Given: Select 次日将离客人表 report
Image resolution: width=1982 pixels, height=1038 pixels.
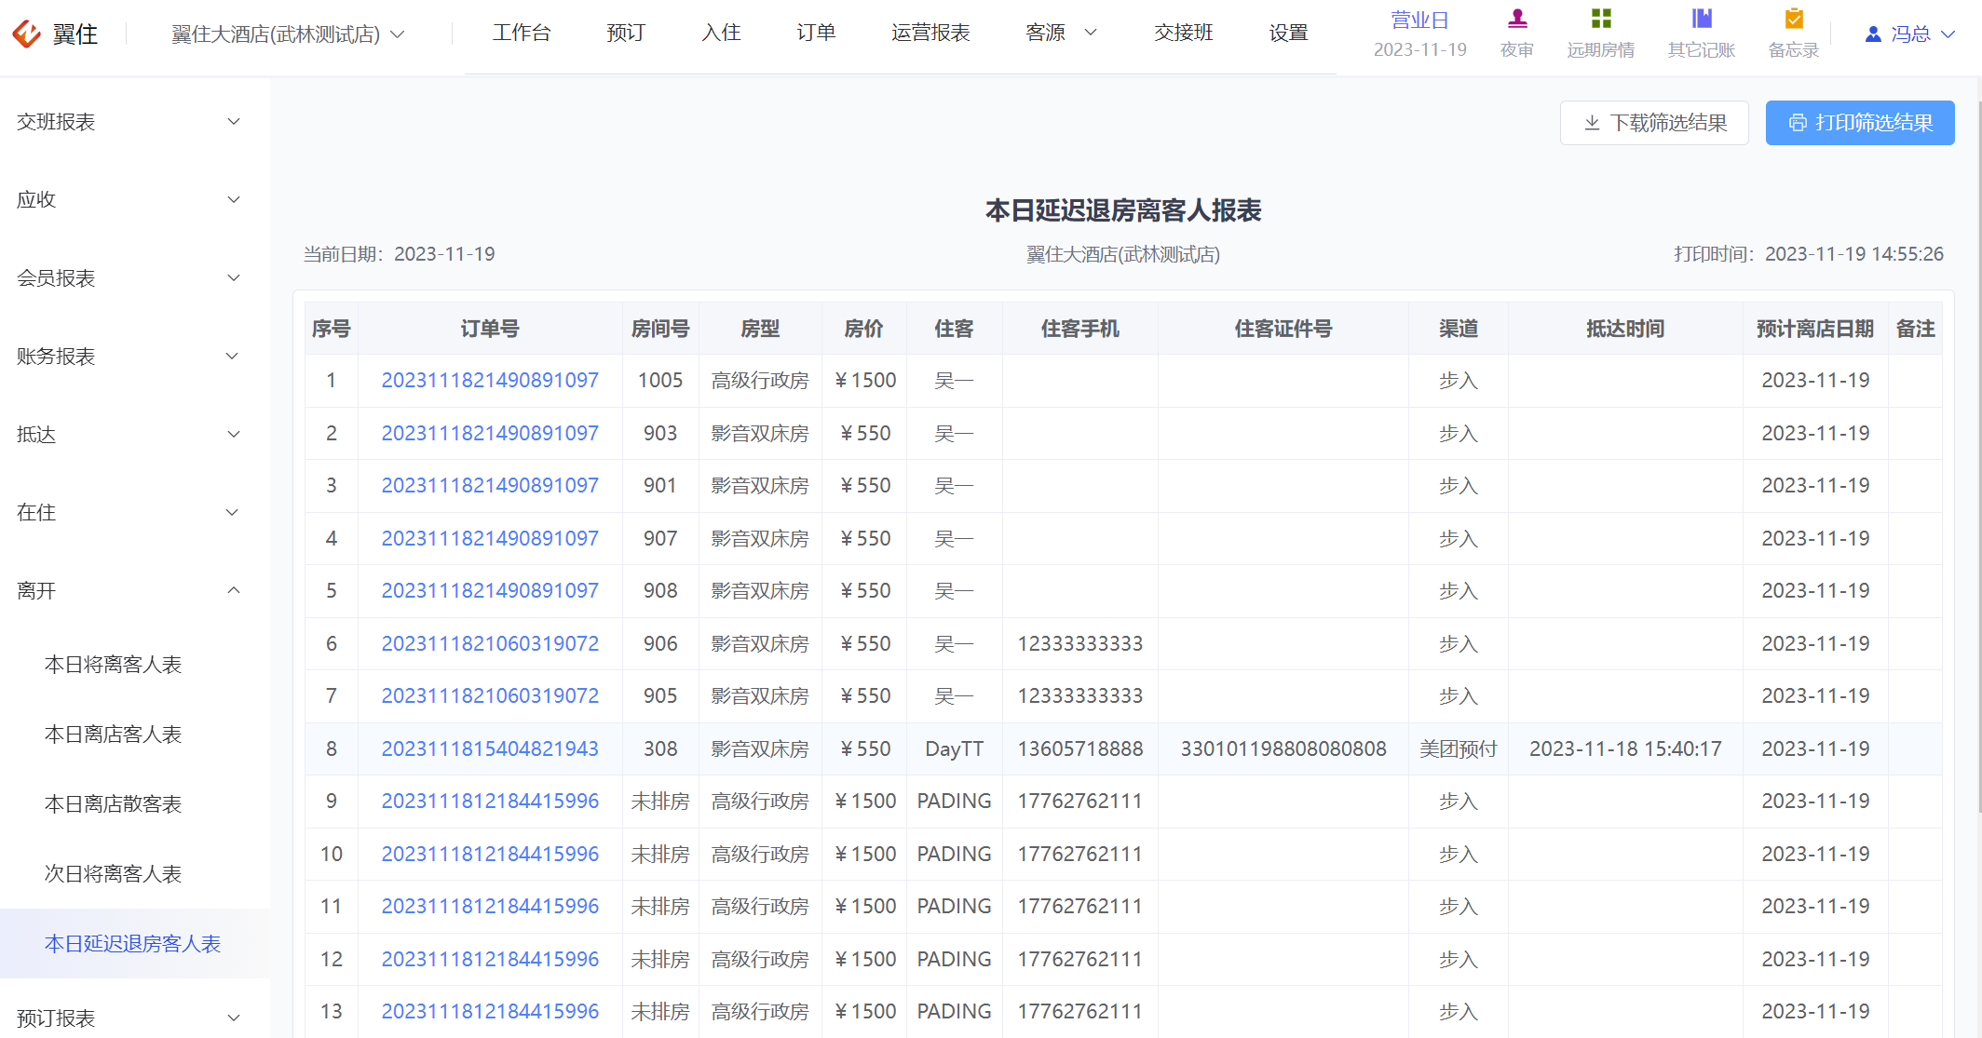Looking at the screenshot, I should tap(114, 874).
